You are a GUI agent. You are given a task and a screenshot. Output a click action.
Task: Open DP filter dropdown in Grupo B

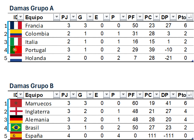pos(173,95)
